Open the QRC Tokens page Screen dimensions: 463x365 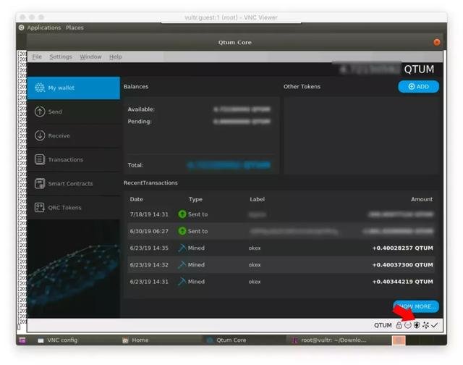[x=73, y=207]
